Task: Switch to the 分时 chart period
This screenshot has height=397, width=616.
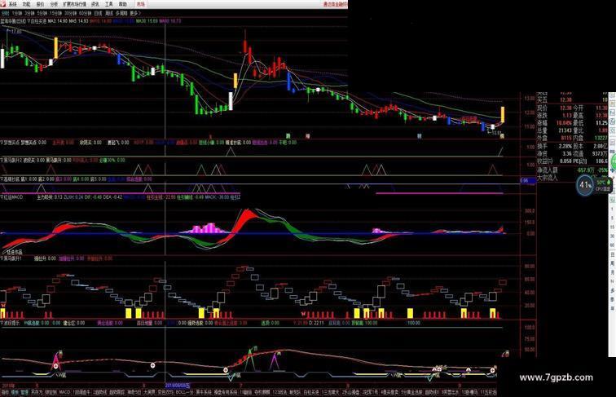Action: [4, 13]
